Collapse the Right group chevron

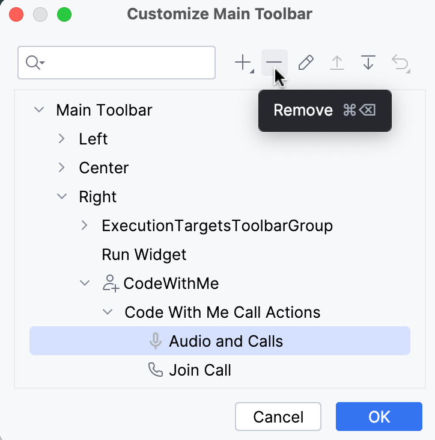(62, 197)
